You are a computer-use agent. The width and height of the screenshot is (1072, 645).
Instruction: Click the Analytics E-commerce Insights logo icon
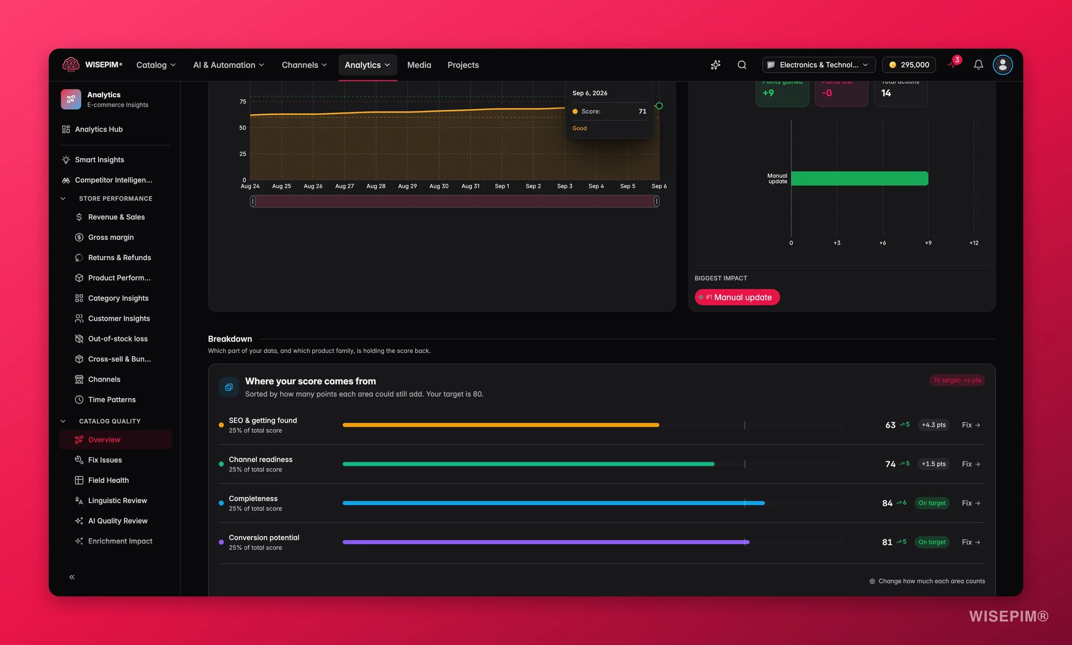71,99
